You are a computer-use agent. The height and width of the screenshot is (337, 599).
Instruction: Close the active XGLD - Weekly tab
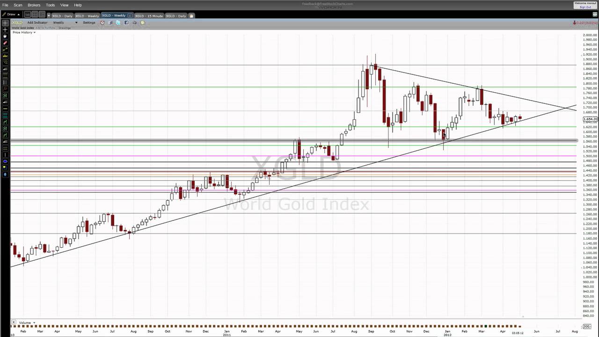130,15
